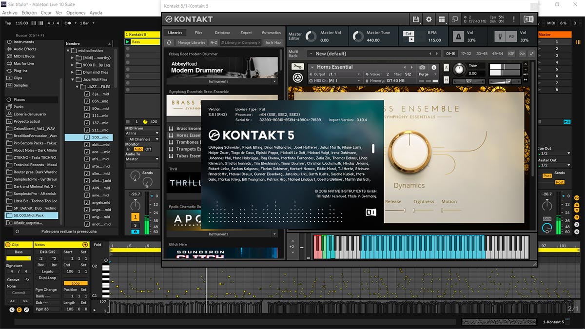Viewport: 585px width, 329px height.
Task: Click the Tap tempo button
Action: click(x=8, y=23)
